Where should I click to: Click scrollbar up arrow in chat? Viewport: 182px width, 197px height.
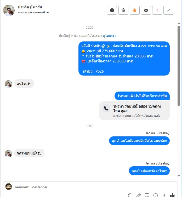point(179,23)
